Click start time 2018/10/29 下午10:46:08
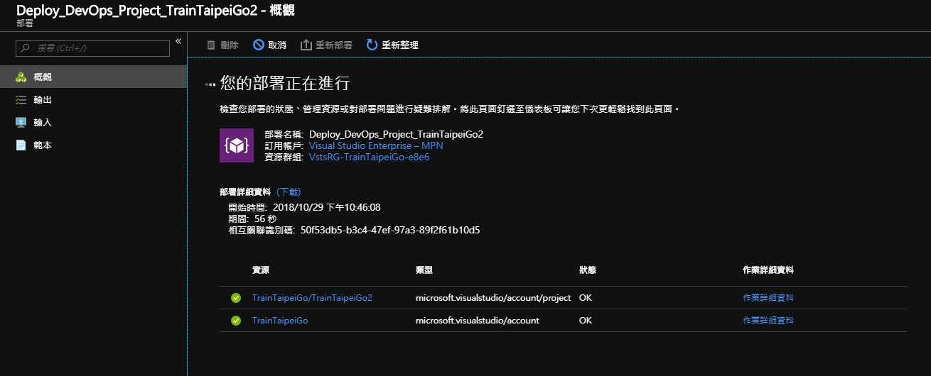The height and width of the screenshot is (376, 931). pyautogui.click(x=326, y=208)
